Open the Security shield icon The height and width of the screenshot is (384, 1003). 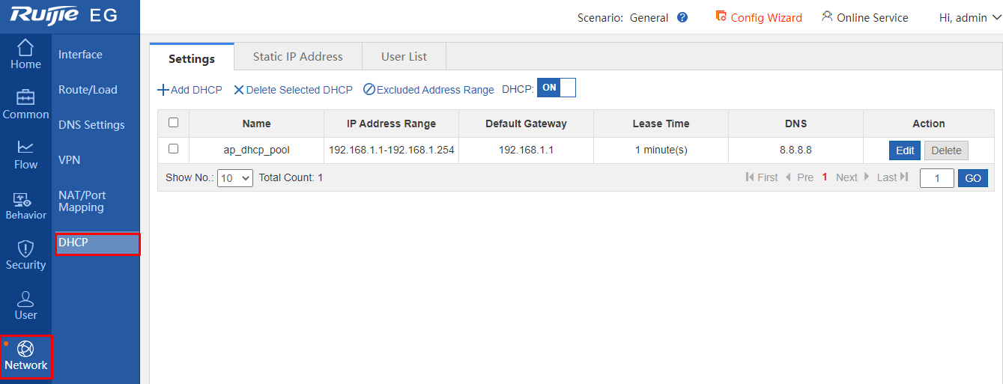[25, 249]
